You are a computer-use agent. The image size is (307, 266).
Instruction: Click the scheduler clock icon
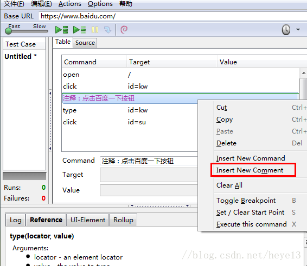[286, 30]
